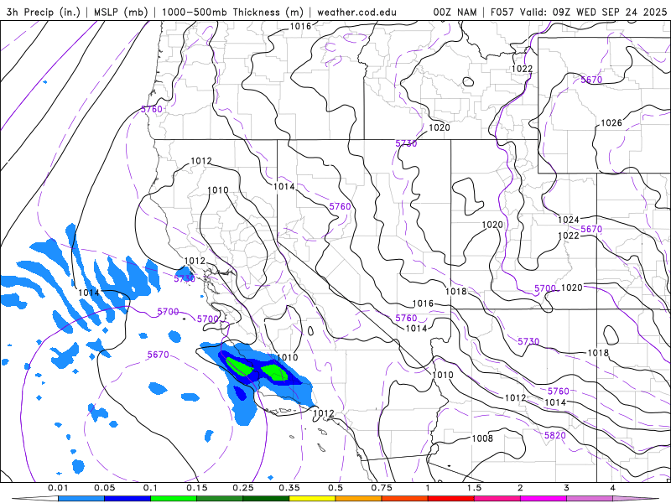Pick the medium green 0.15–0.25 legend swatch
Image resolution: width=671 pixels, height=503 pixels.
[x=220, y=499]
